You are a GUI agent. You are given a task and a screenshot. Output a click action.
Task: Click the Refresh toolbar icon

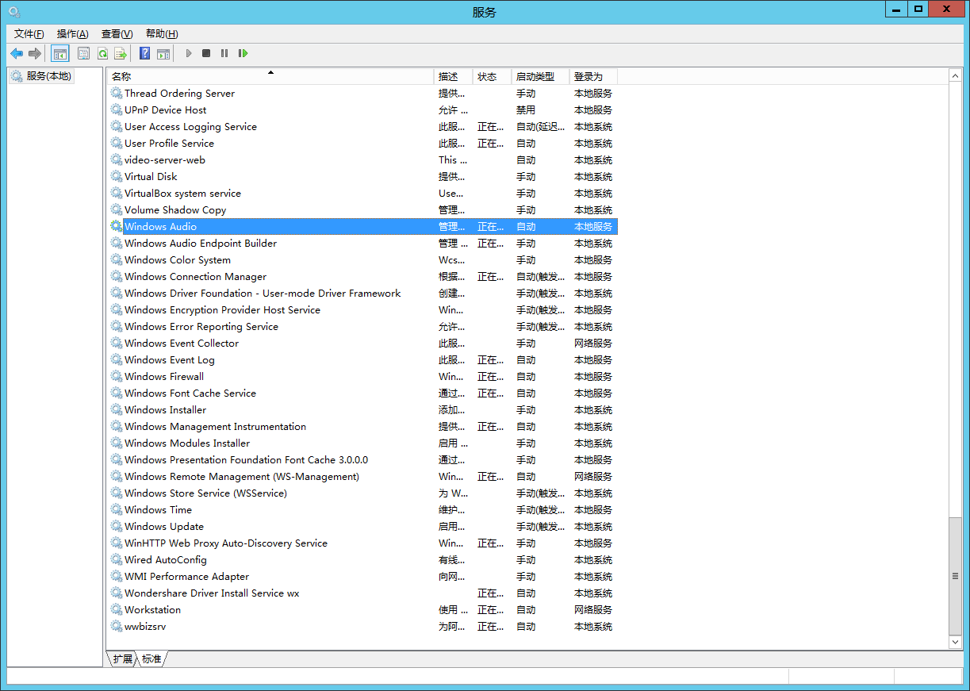(x=102, y=53)
